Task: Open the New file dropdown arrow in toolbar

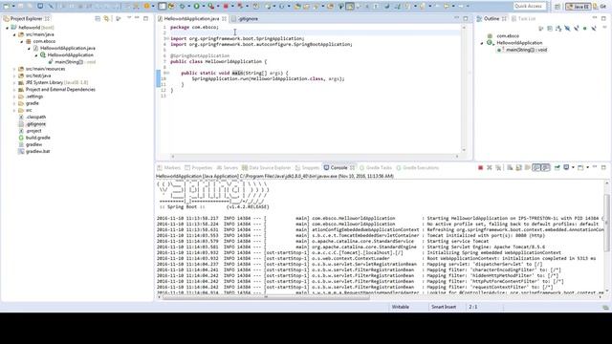Action: click(x=12, y=7)
